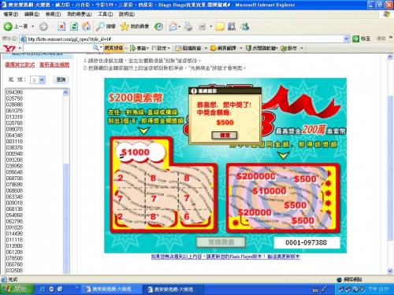Click the Stop loading red X icon
The height and width of the screenshot is (295, 394).
coord(61,26)
